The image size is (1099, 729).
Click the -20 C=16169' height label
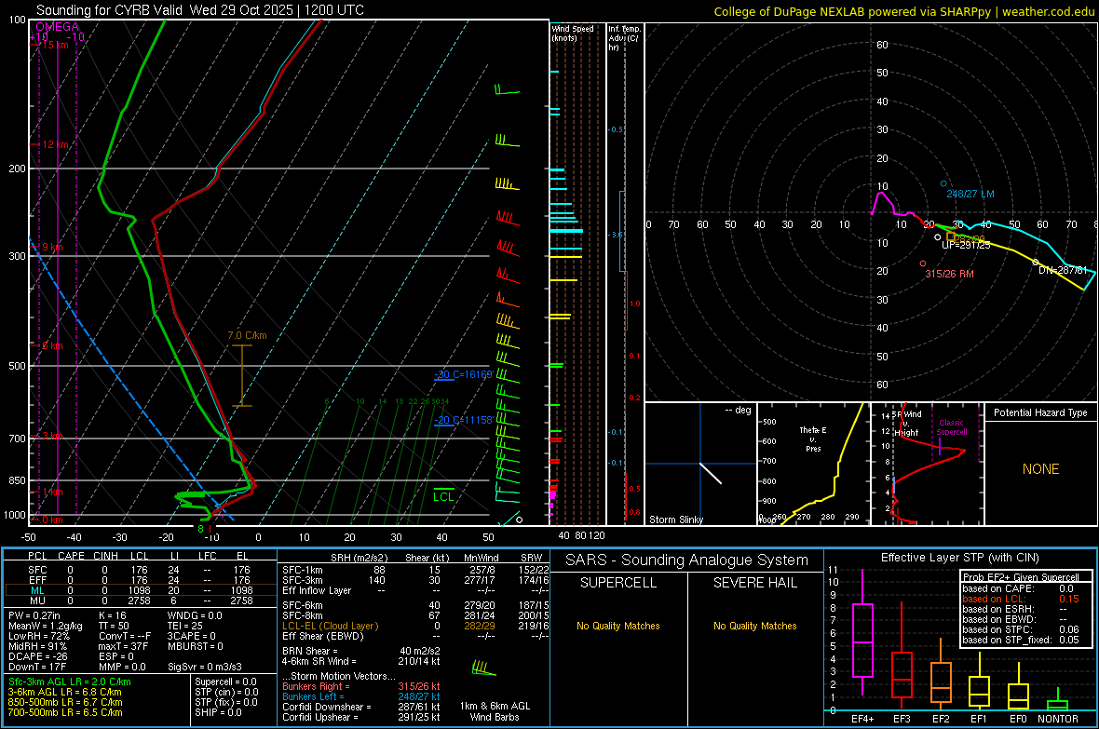coord(463,374)
